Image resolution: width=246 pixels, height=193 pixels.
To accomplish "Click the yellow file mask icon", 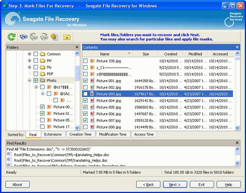I will 55,37.
